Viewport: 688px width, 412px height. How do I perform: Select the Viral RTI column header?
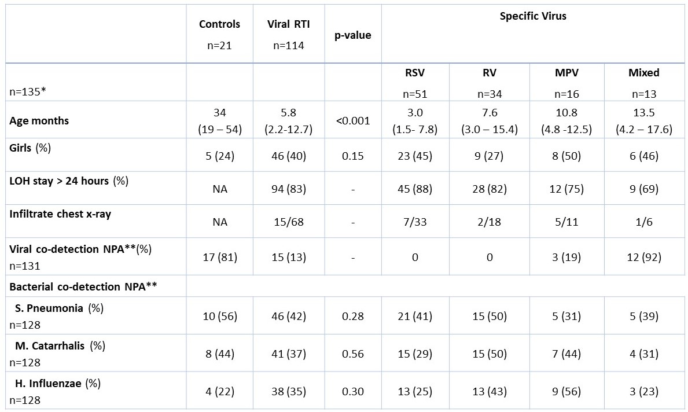click(289, 34)
